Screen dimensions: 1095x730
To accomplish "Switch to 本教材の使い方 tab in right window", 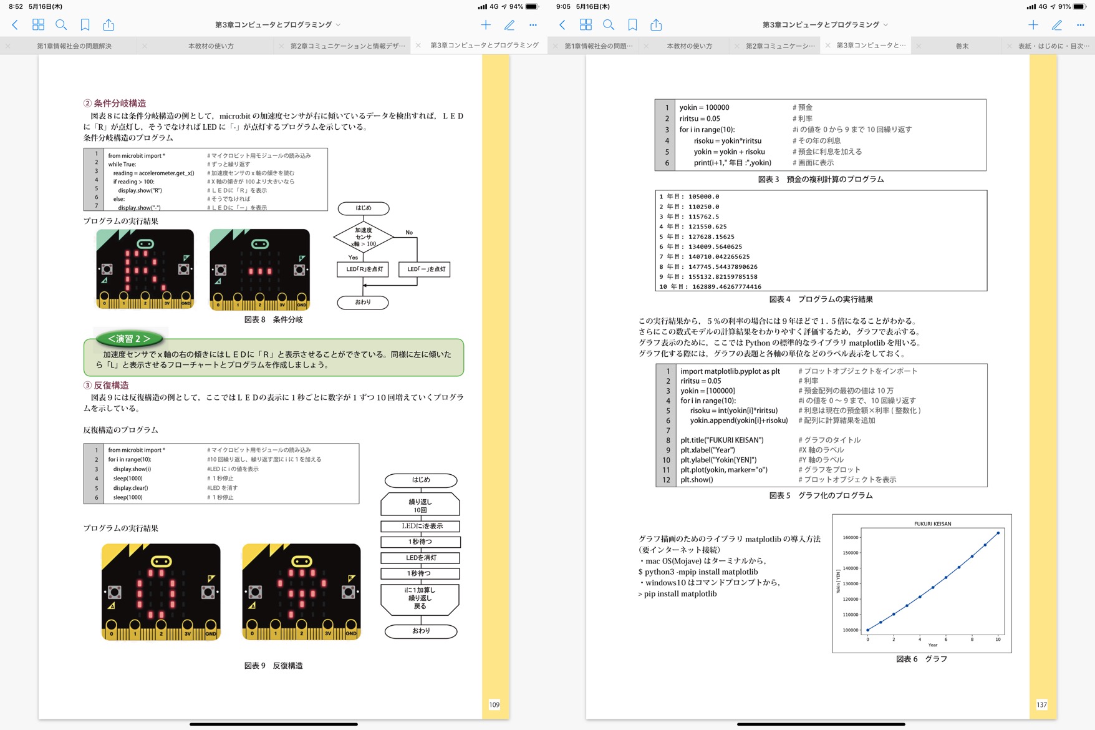I will [689, 46].
